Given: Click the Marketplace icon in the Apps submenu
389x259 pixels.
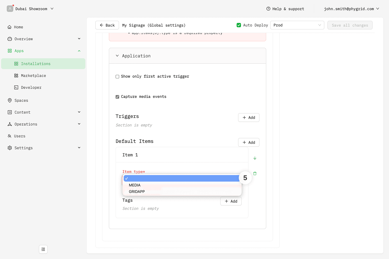Looking at the screenshot, I should point(16,76).
